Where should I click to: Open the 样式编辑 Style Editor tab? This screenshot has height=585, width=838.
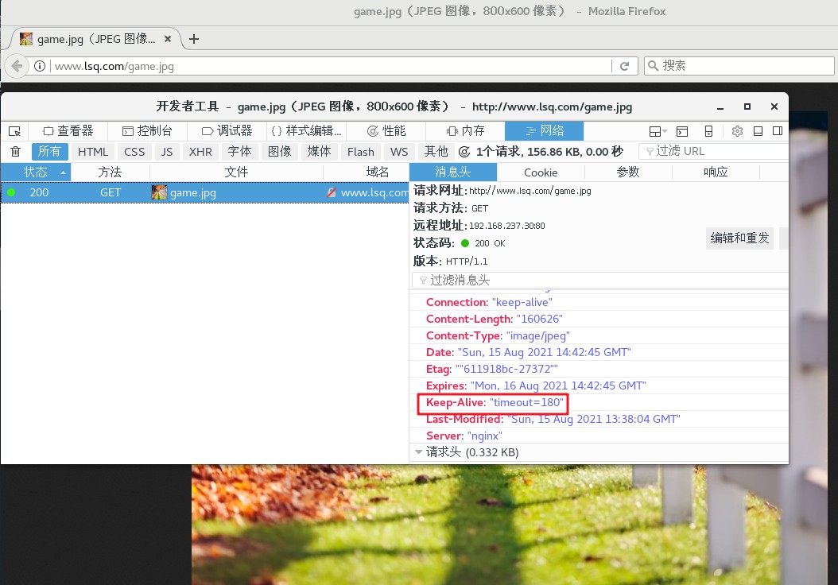point(306,131)
